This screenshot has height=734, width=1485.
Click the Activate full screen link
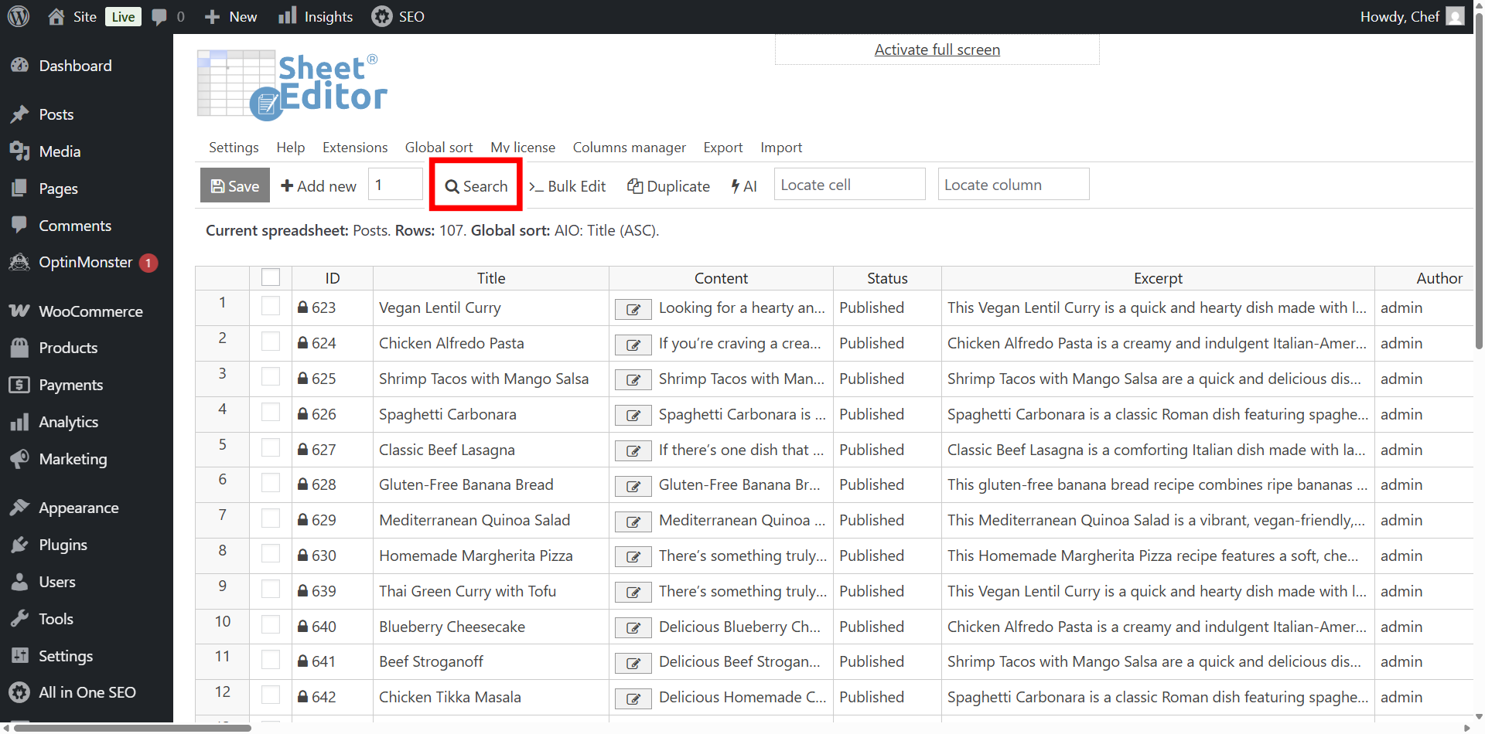coord(937,49)
